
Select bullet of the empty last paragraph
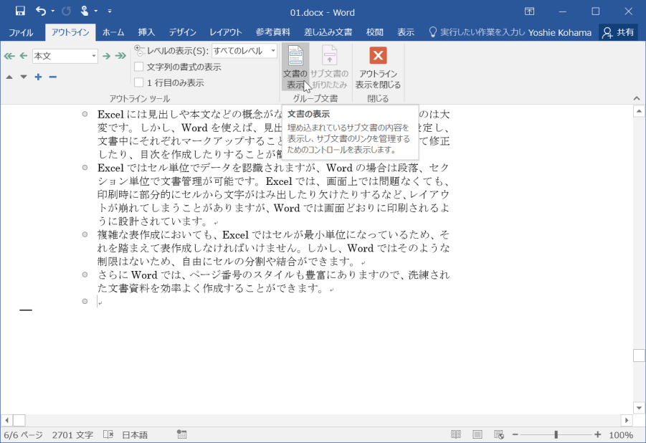(85, 301)
